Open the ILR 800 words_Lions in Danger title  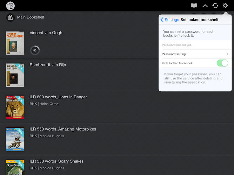(58, 97)
